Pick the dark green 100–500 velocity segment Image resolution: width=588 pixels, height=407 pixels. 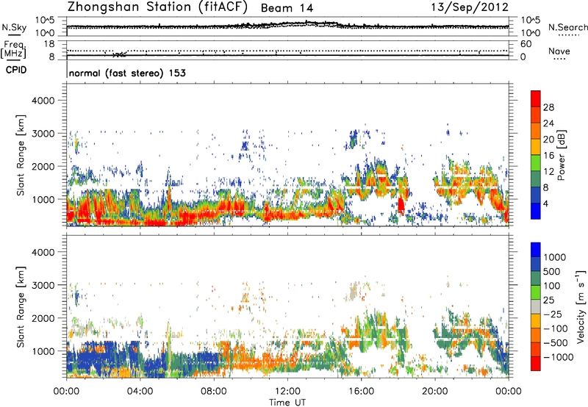pos(536,278)
